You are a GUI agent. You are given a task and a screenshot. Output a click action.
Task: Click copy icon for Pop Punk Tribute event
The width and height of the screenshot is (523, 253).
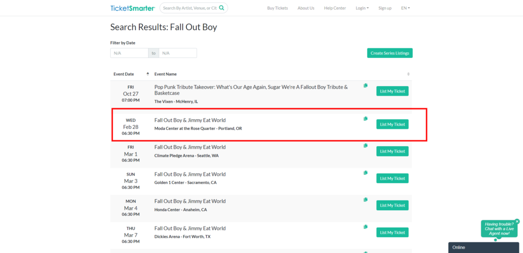point(365,86)
